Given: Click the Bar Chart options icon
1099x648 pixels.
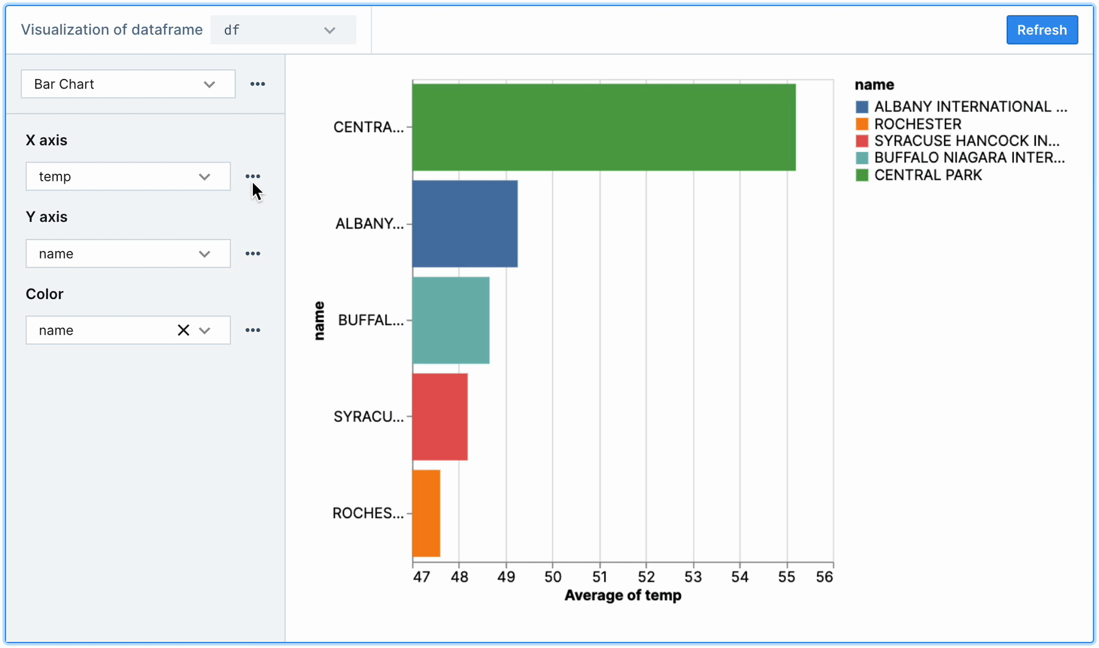Looking at the screenshot, I should [258, 84].
